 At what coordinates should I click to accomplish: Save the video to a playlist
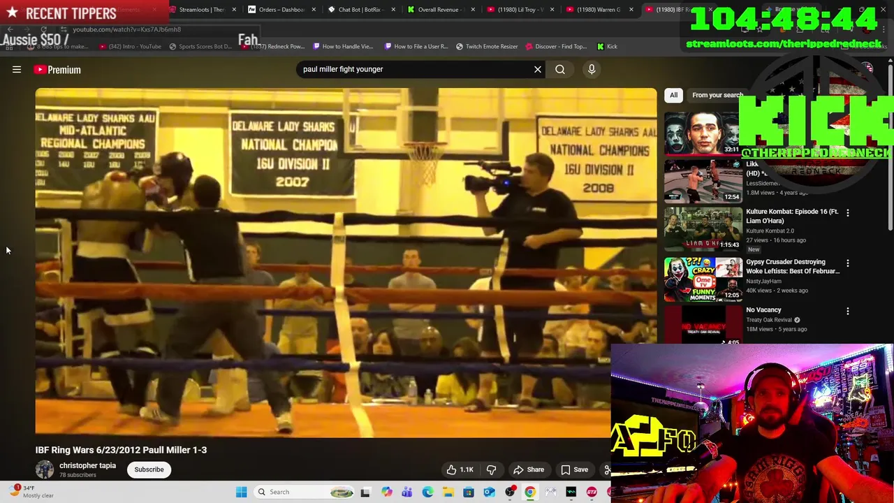574,469
